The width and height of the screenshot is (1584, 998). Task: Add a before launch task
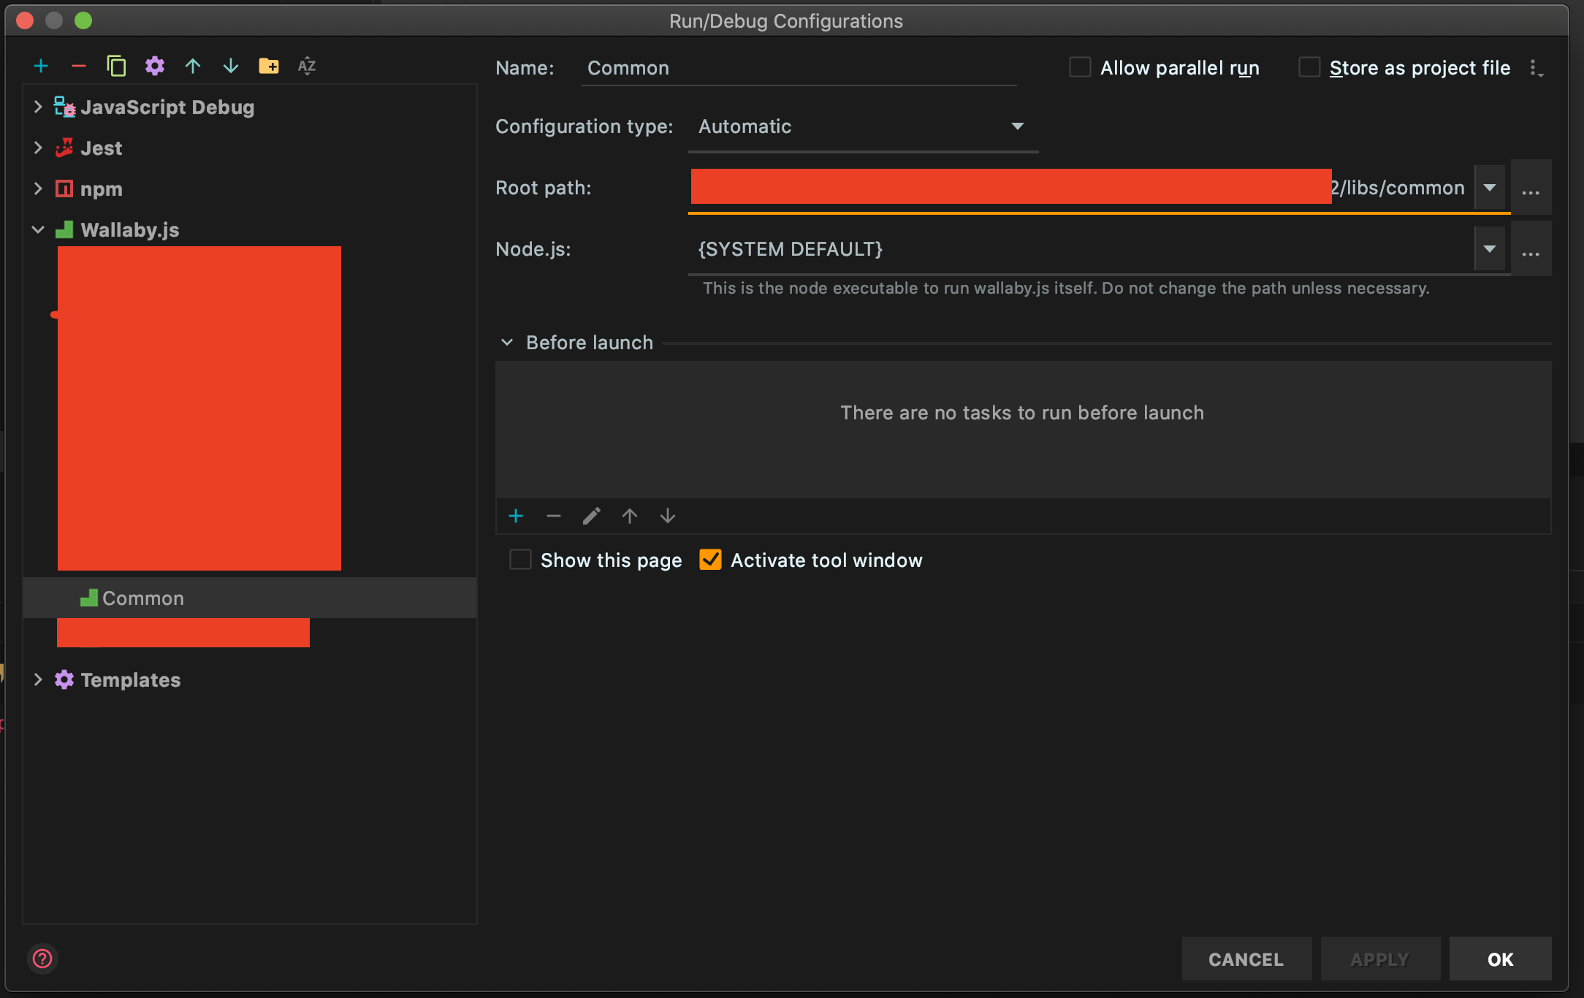(516, 517)
